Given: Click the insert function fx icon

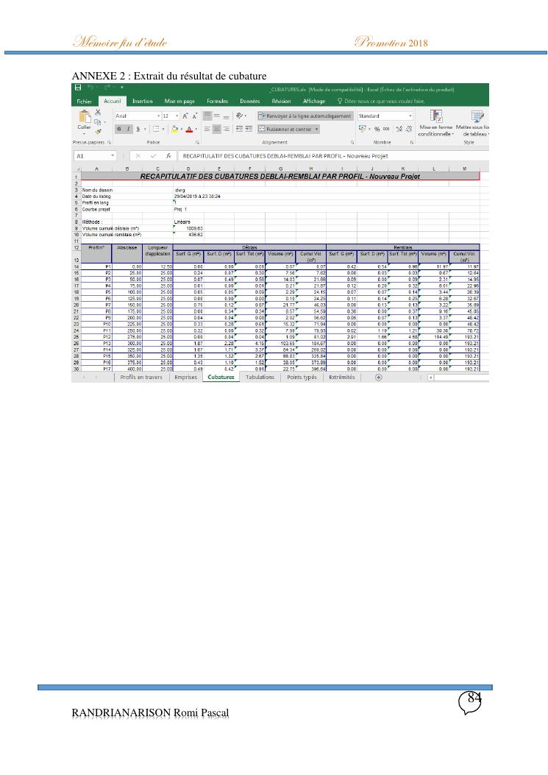Looking at the screenshot, I should coord(168,156).
